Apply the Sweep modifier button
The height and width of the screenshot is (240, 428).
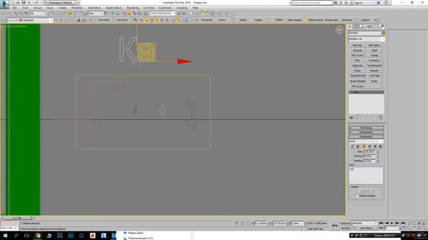(x=374, y=55)
